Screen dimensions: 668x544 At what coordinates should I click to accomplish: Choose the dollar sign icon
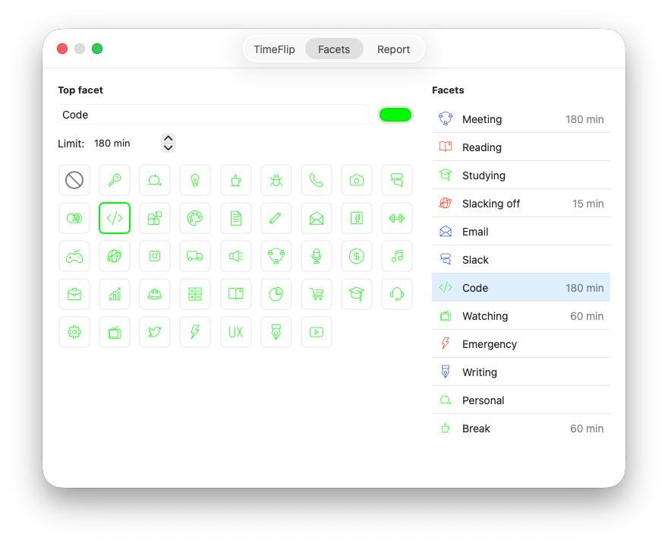pyautogui.click(x=357, y=256)
